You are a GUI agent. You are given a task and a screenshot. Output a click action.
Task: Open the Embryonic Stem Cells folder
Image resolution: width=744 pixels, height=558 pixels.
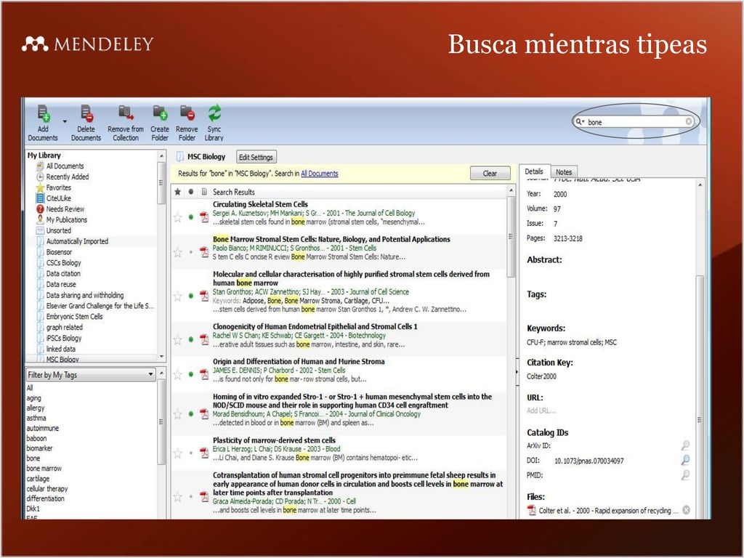pyautogui.click(x=74, y=317)
